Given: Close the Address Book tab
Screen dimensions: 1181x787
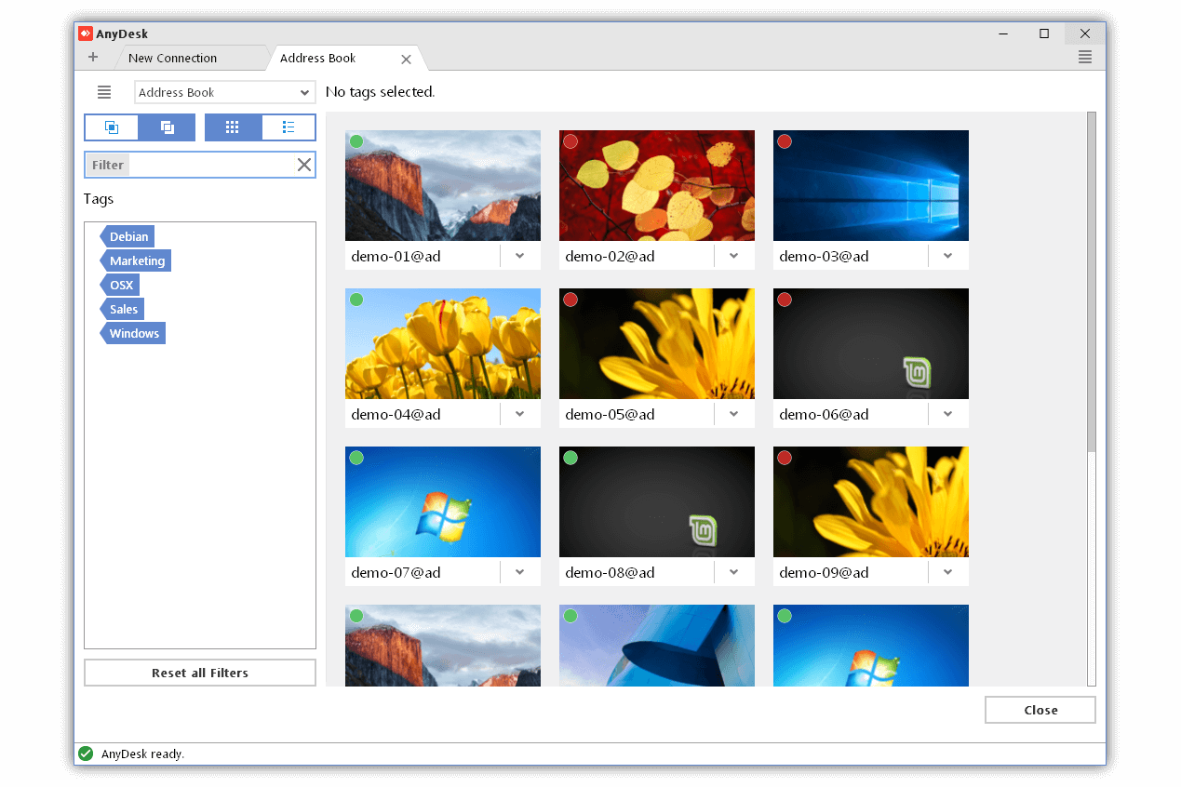Looking at the screenshot, I should 406,59.
